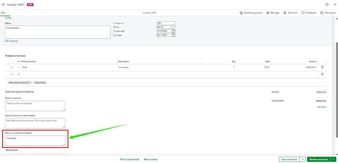
Task: Click the Receive payment icon
Action: pos(241,13)
